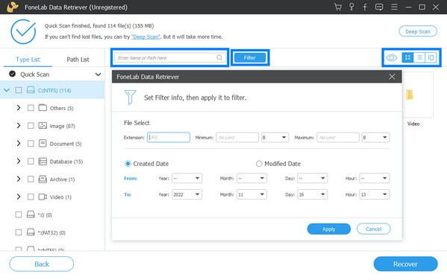Cancel the filter dialog
This screenshot has width=447, height=280.
(373, 229)
